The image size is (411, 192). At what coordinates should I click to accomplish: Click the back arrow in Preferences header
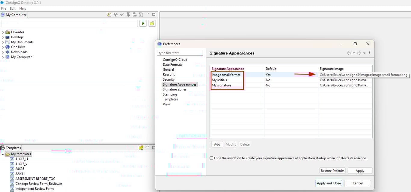349,53
